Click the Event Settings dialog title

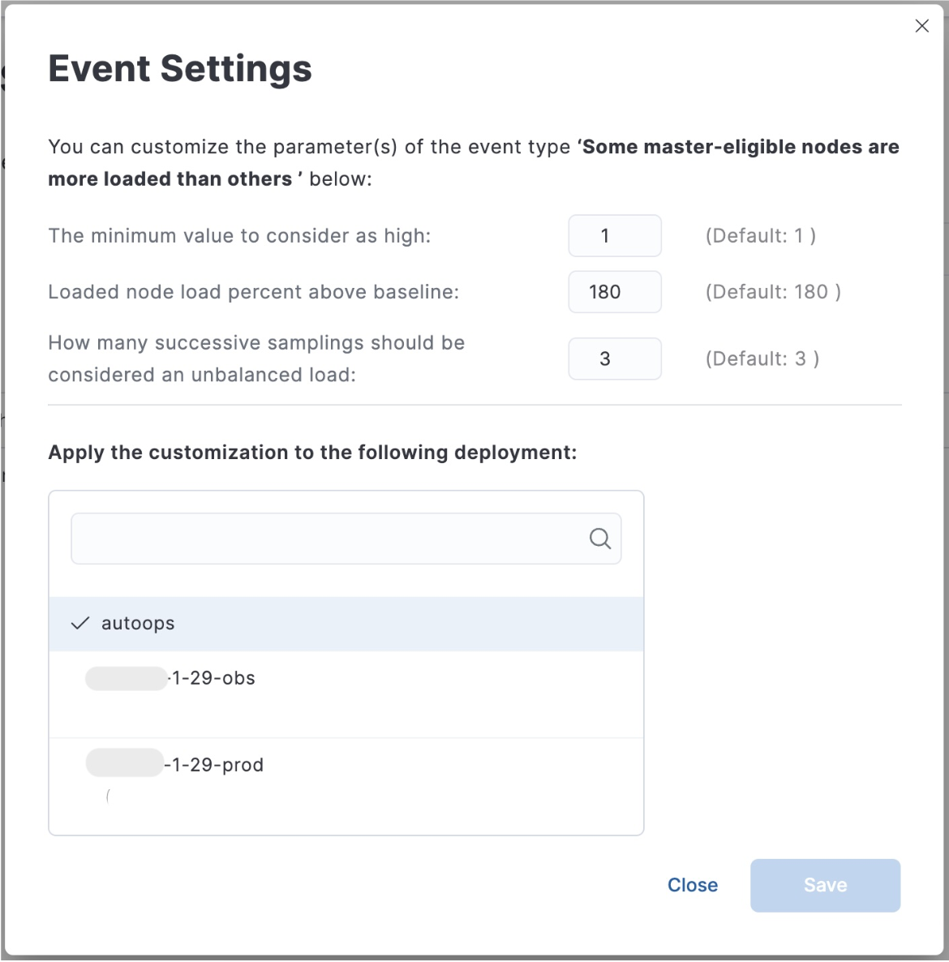point(180,69)
